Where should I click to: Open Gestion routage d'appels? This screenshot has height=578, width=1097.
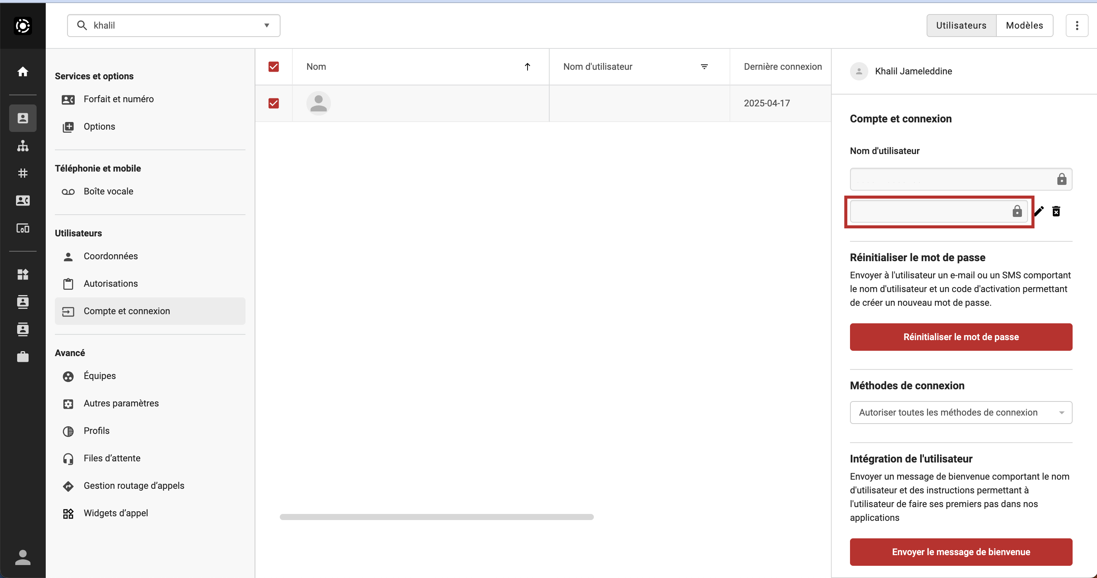(150, 486)
